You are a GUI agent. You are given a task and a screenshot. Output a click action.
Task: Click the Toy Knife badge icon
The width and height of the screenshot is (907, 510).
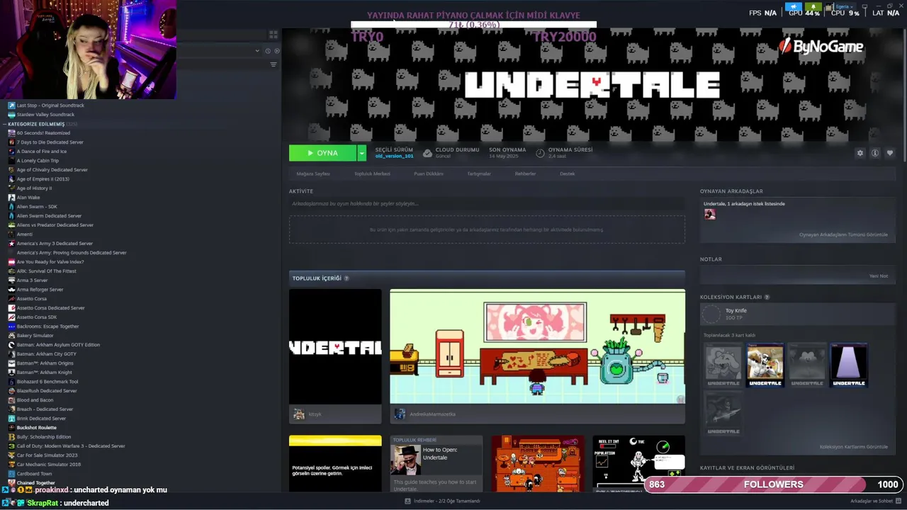click(x=711, y=314)
